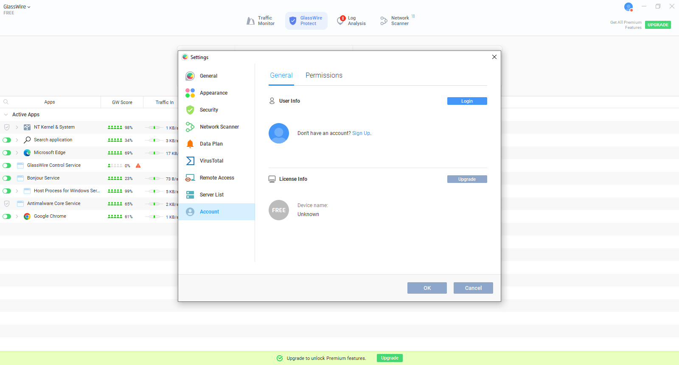Screen dimensions: 679x365
Task: Click the search magnifier in Apps column
Action: (x=6, y=102)
